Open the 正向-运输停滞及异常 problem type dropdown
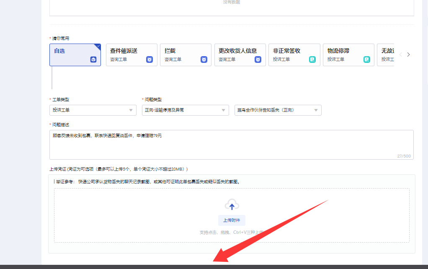 point(186,110)
